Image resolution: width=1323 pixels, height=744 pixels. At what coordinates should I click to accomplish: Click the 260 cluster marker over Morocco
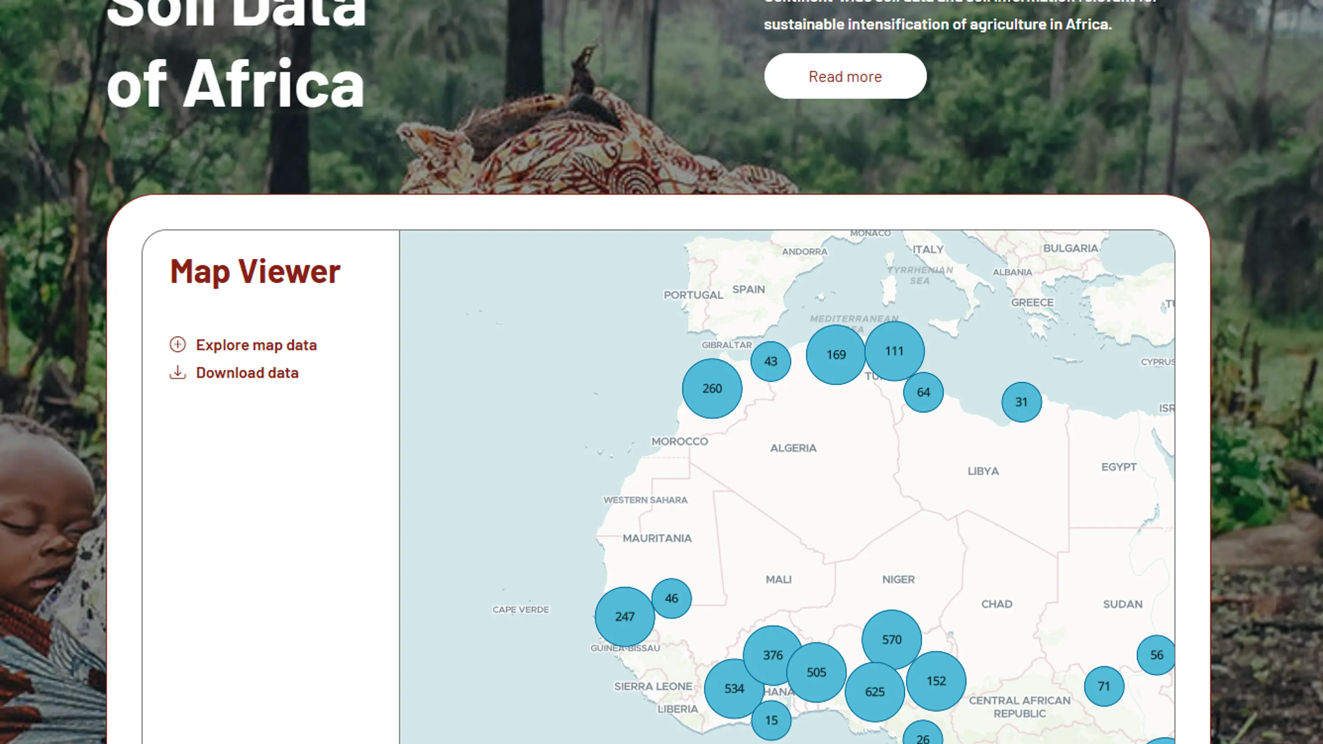coord(712,388)
